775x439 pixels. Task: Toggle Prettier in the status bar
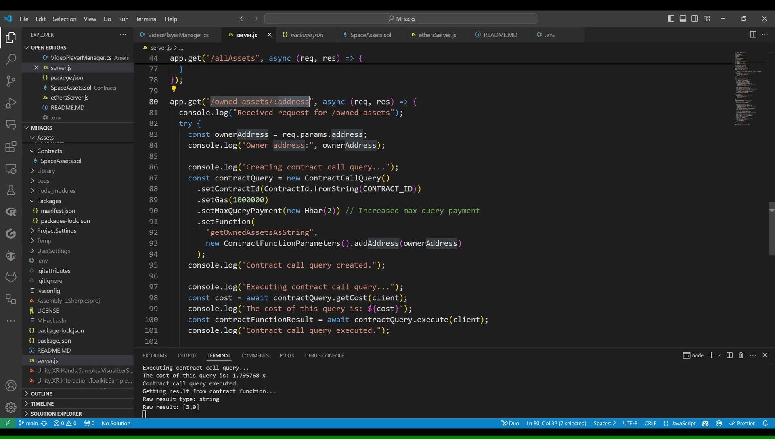(742, 423)
